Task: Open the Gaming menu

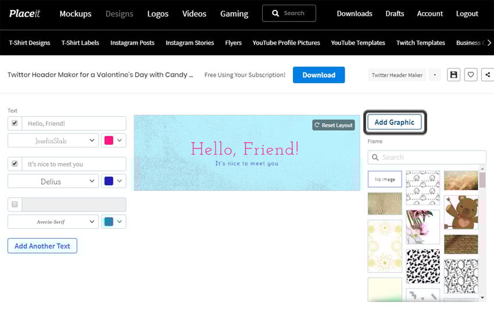Action: tap(234, 14)
